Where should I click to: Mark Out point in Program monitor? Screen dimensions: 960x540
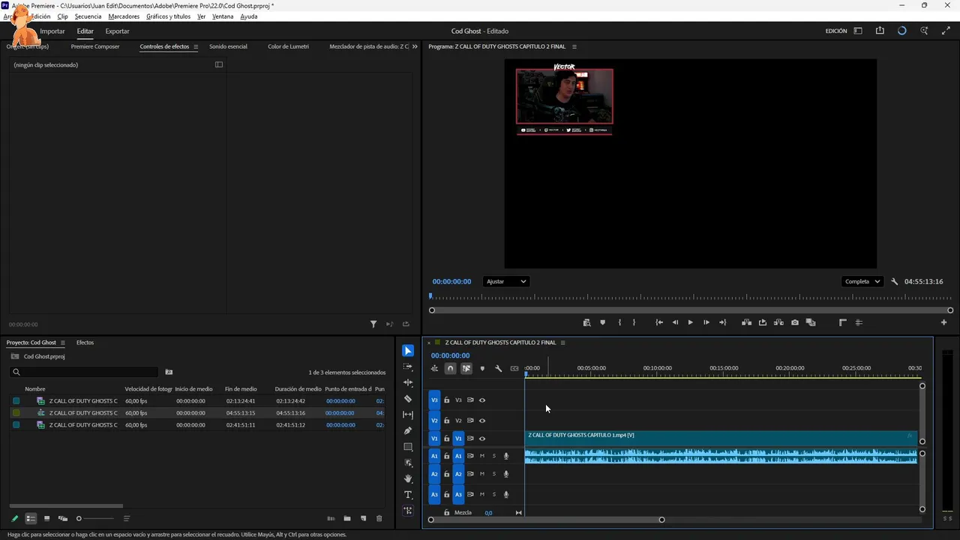(x=634, y=322)
